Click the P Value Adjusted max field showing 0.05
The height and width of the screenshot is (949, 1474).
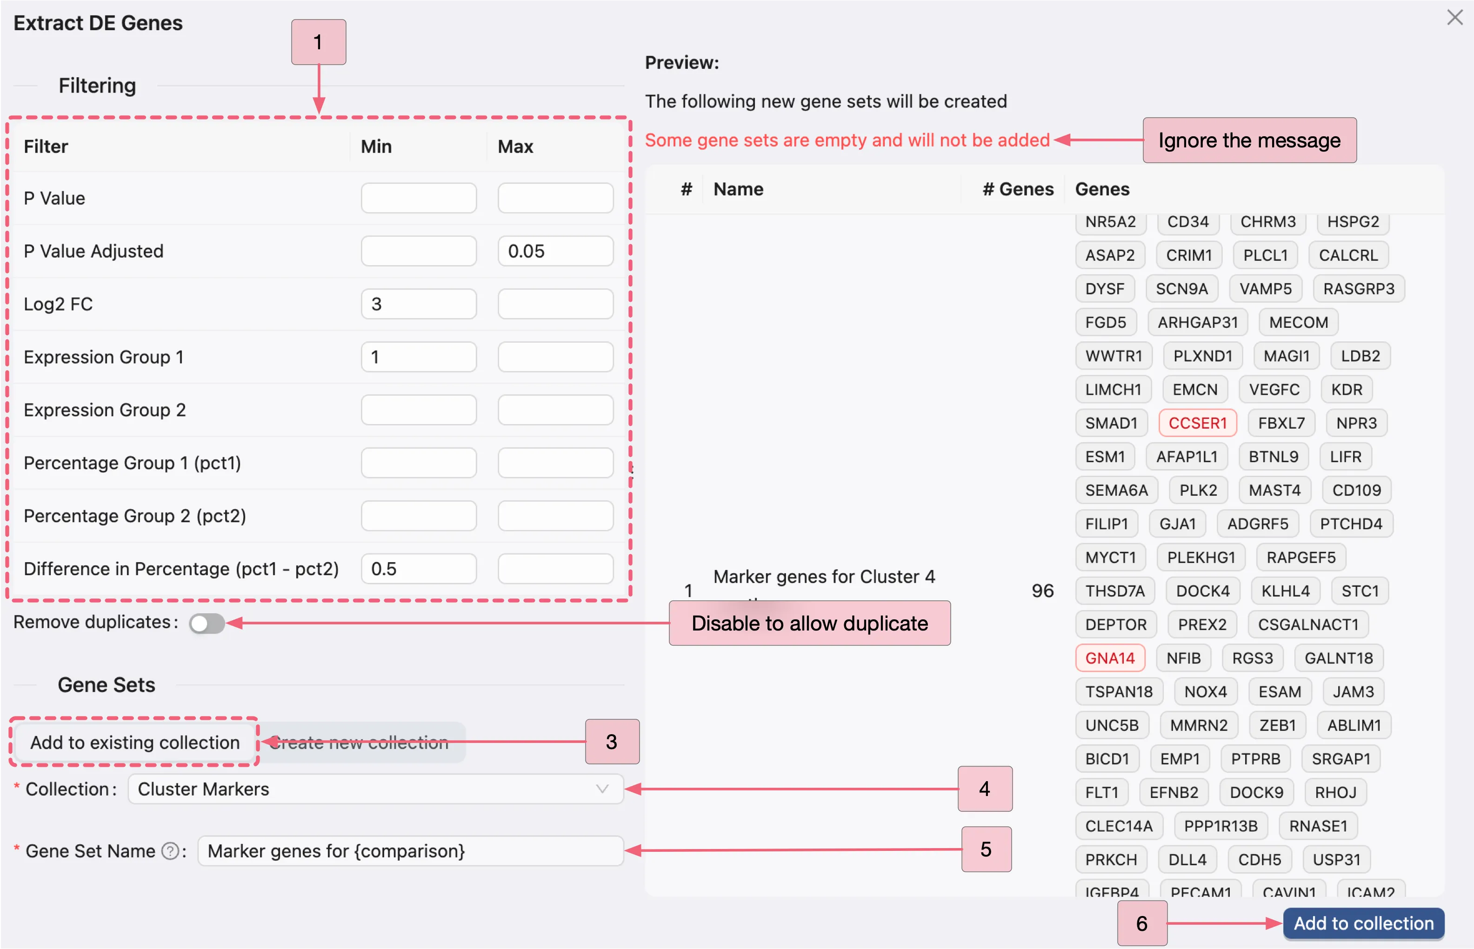555,251
